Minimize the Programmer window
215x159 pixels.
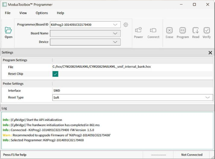181,4
